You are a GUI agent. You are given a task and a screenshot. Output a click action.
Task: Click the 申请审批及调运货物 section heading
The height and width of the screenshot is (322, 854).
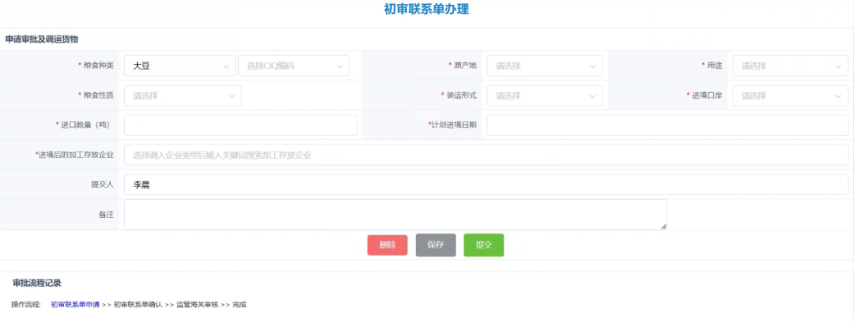[42, 39]
